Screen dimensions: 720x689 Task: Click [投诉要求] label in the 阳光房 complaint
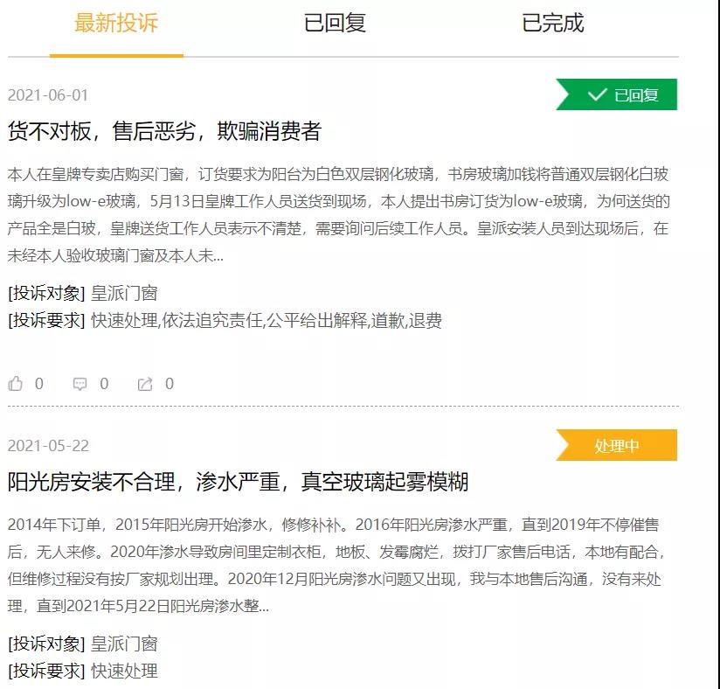point(47,671)
